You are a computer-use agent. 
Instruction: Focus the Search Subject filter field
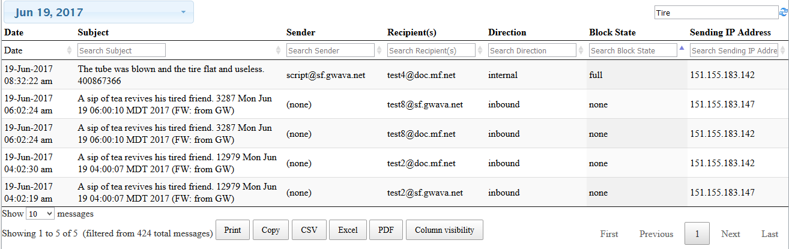click(121, 50)
